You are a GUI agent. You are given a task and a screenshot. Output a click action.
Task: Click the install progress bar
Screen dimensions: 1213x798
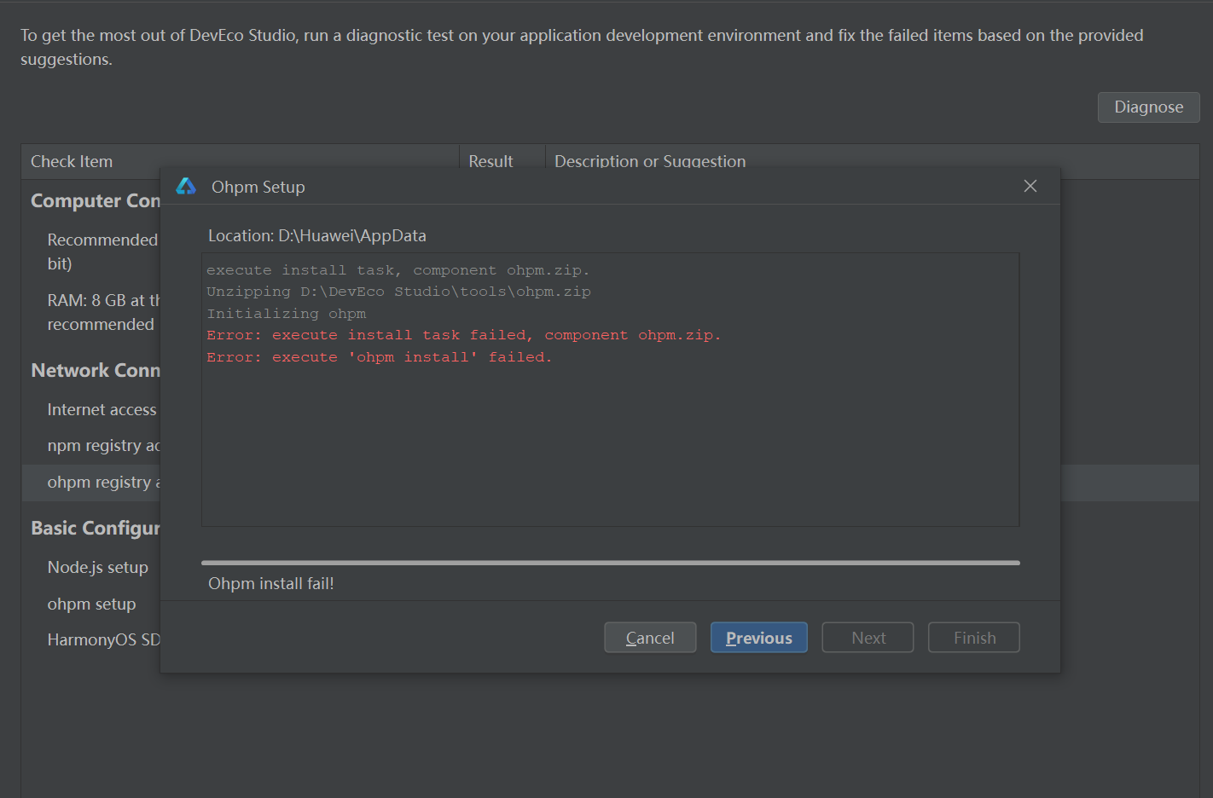[610, 563]
